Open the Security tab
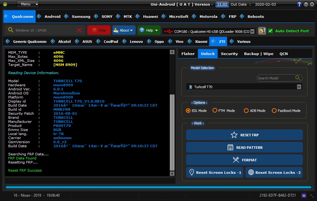Image resolution: width=317 pixels, height=201 pixels. (x=229, y=54)
